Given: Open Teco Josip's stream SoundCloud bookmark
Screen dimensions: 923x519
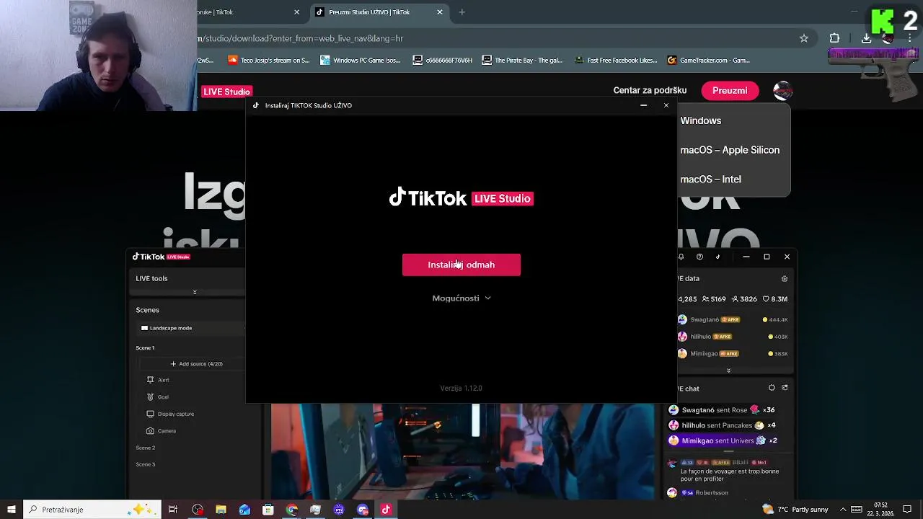Looking at the screenshot, I should tap(268, 61).
